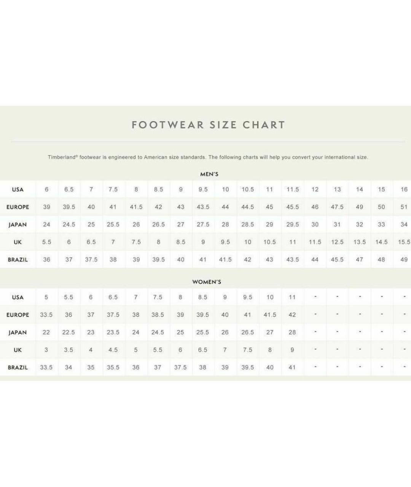
Task: Select Women's Japan size 22.5 cell
Action: pos(68,332)
